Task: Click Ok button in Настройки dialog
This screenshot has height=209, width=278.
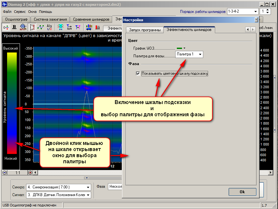Action: 242,192
